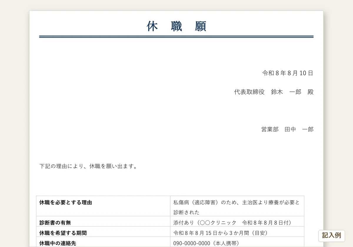The image size is (353, 247).
Task: Click the cell 令和８年８月15日から３か月間（目安）
Action: 237,232
